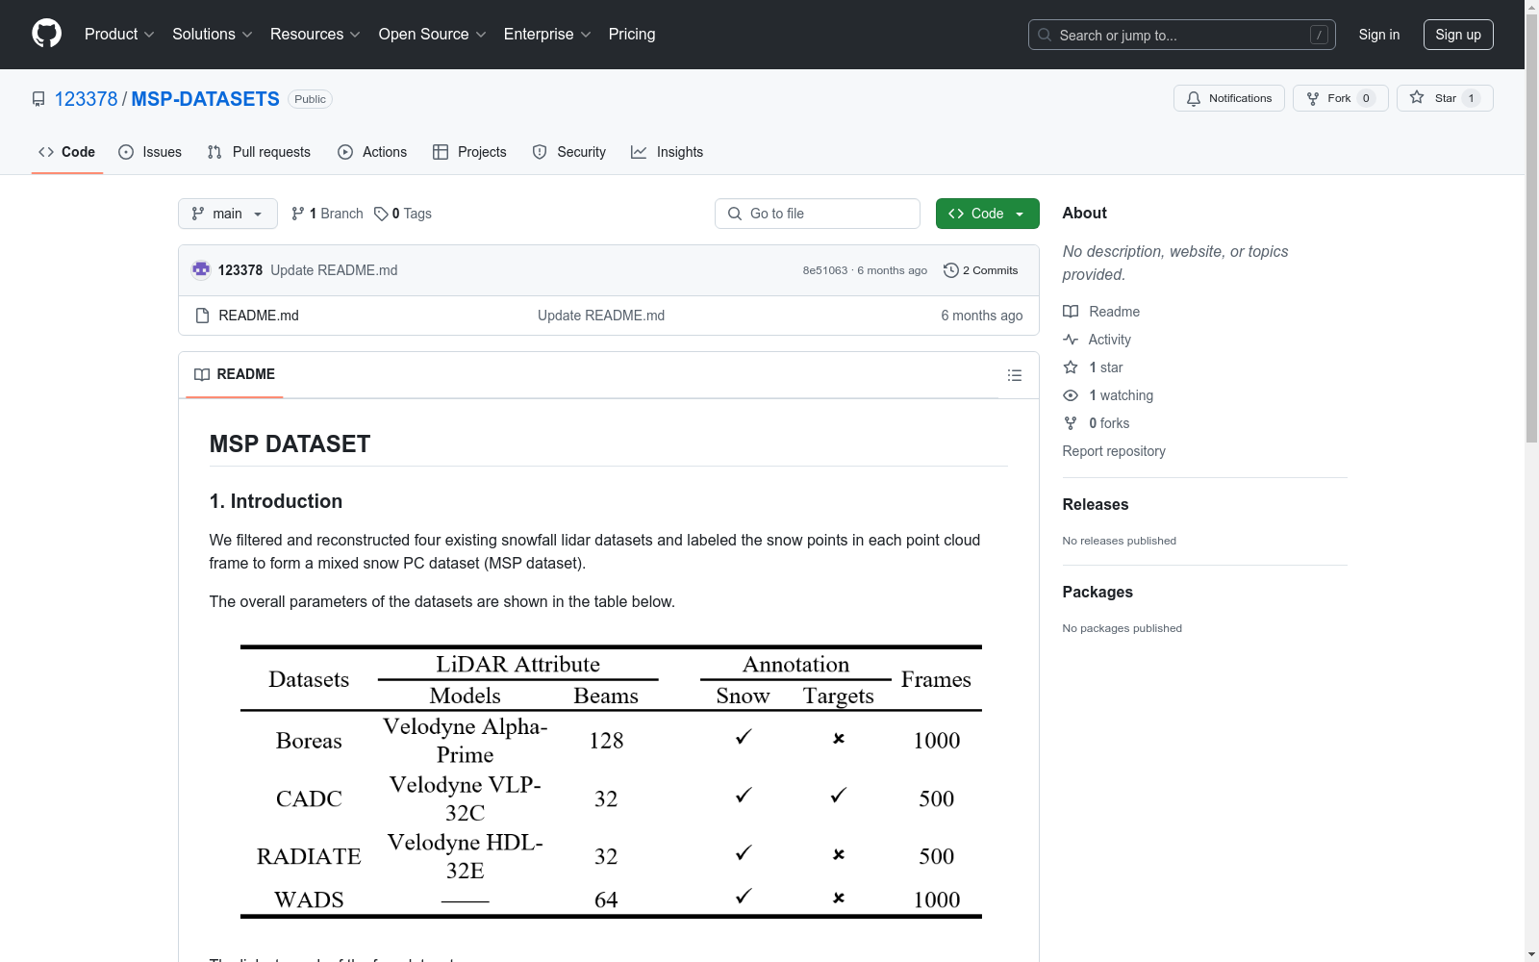Open the GitHub homepage via the Octocat logo
This screenshot has width=1539, height=962.
click(x=46, y=34)
